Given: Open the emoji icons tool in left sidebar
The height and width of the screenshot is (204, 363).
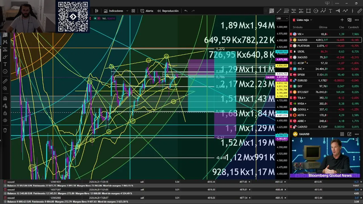Looking at the screenshot, I should tap(5, 71).
